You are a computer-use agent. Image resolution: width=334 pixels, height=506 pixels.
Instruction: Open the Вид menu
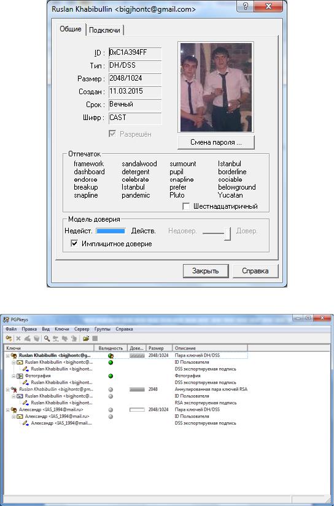(45, 329)
